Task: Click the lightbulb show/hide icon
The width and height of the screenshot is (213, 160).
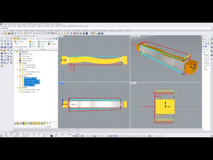Action: pos(68,33)
